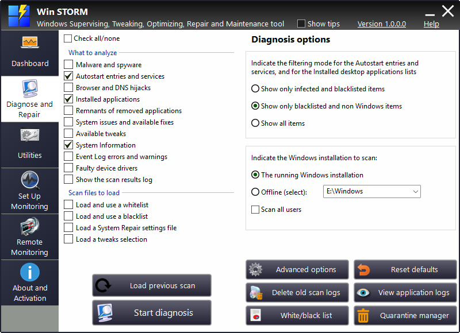This screenshot has height=333, width=460.
Task: Select Show all items radio option
Action: point(255,123)
